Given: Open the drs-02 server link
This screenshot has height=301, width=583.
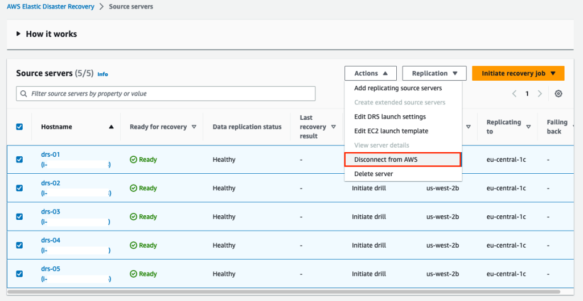Looking at the screenshot, I should point(51,183).
